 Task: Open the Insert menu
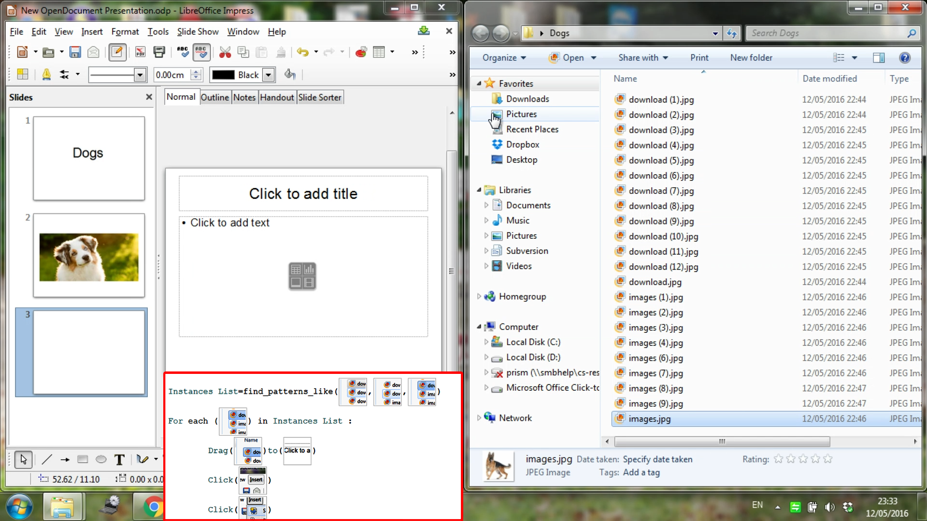tap(92, 32)
